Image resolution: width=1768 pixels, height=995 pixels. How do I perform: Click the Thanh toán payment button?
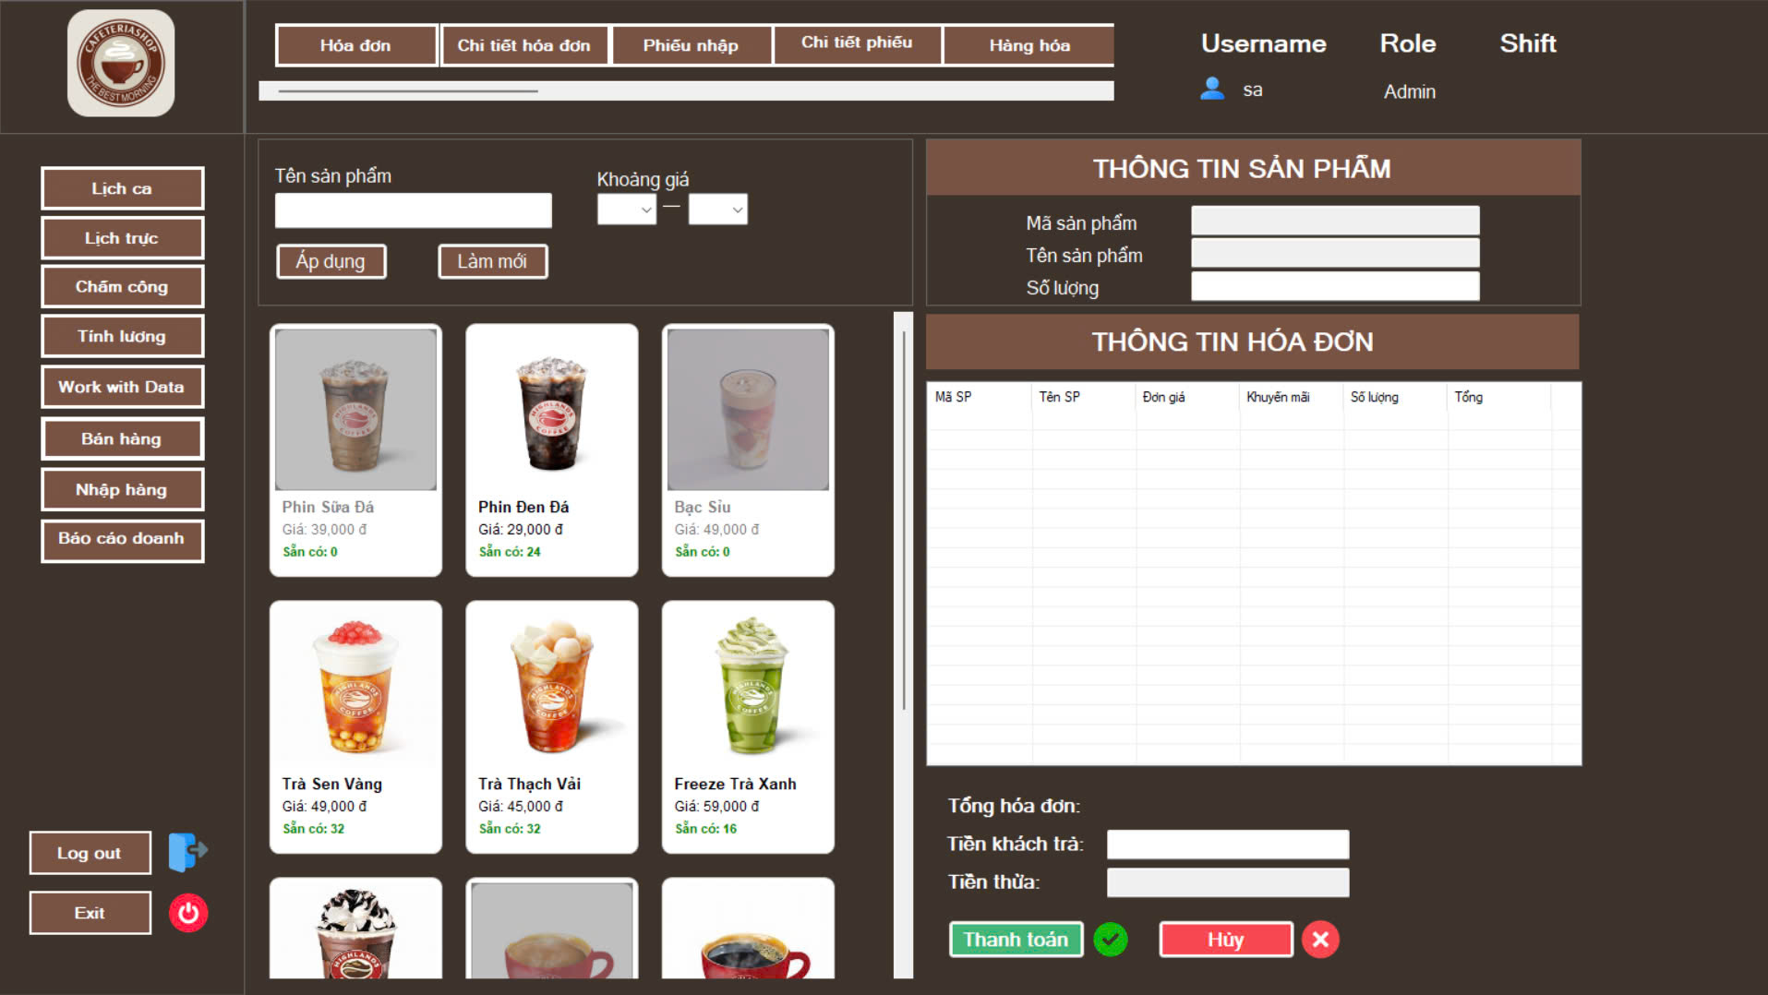point(1016,939)
